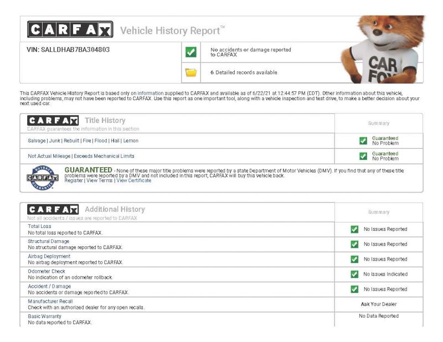The image size is (443, 342).
Task: Click the large CARFAX logo in the report header
Action: 70,29
